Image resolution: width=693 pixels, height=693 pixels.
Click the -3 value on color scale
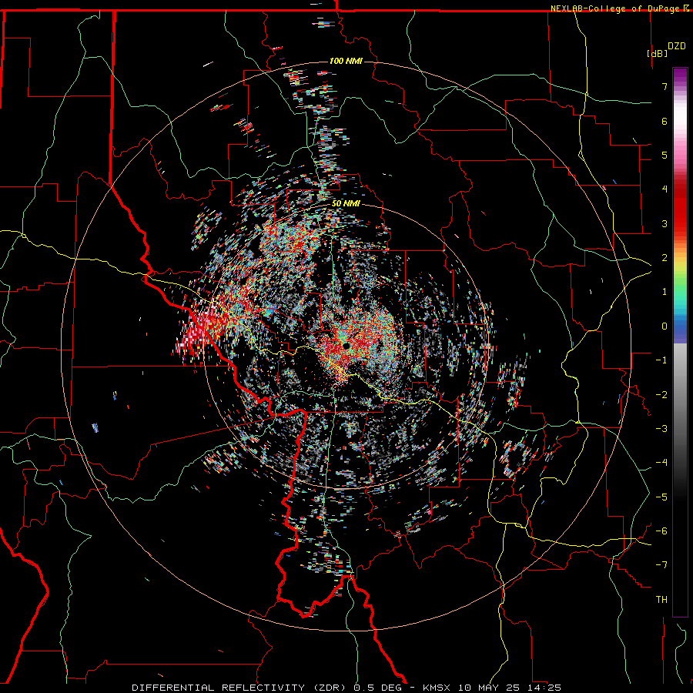[661, 429]
